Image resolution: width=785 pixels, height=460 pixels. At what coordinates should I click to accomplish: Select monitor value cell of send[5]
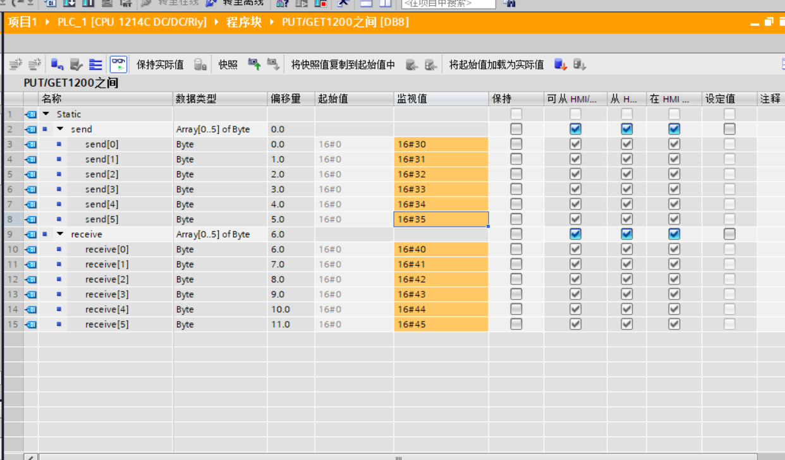coord(441,219)
